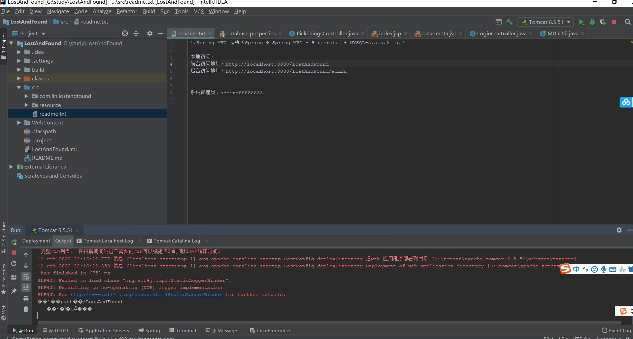Collapse the src folder
Image resolution: width=633 pixels, height=339 pixels.
point(19,87)
